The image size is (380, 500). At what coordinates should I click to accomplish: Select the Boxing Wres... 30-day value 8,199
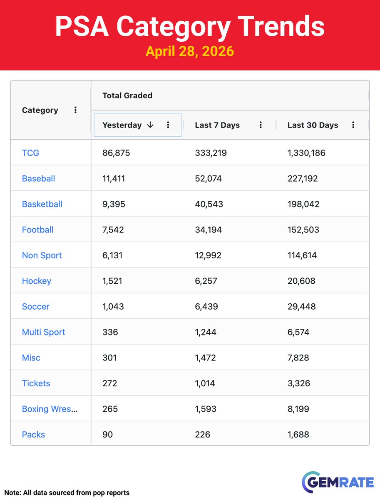(298, 409)
